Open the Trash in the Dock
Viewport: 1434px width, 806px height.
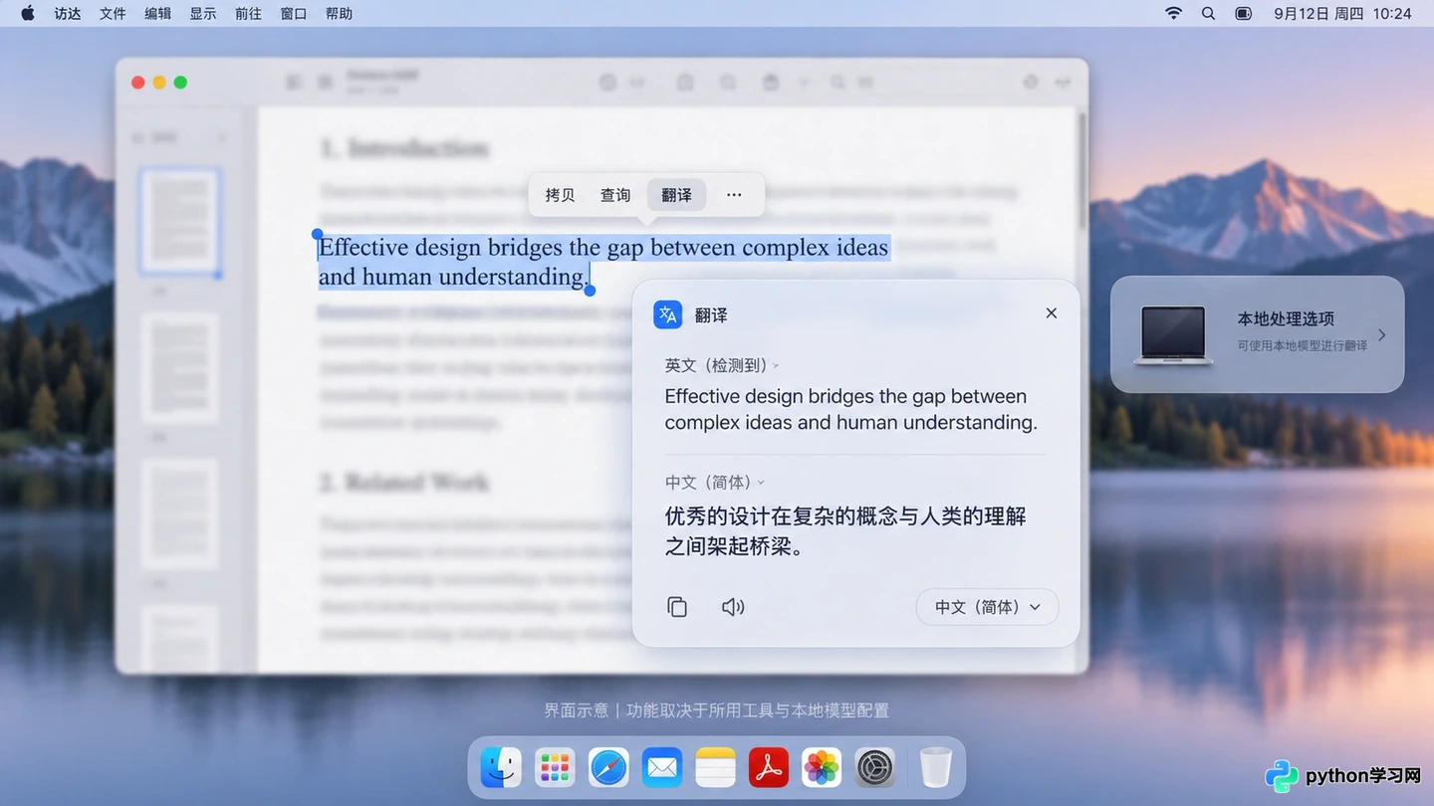tap(935, 768)
